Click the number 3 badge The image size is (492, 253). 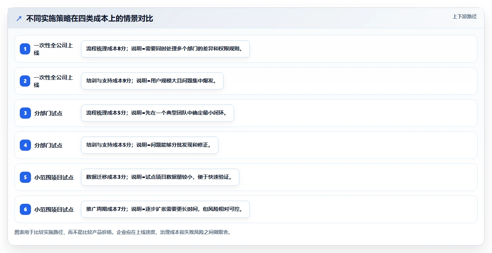[x=25, y=113]
